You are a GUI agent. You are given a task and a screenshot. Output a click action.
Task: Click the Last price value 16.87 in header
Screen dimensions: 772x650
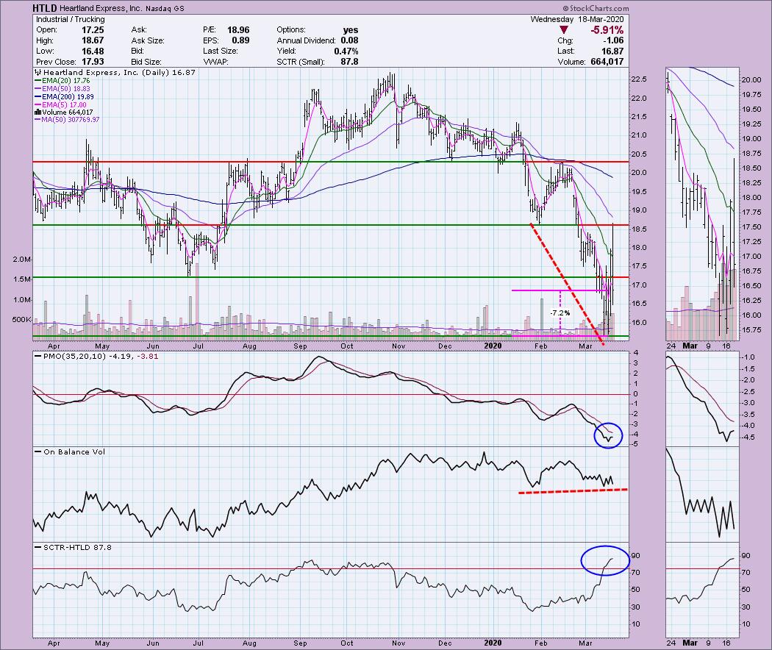[x=612, y=51]
